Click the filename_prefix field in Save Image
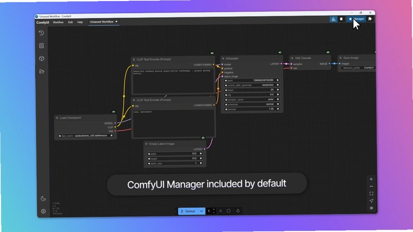This screenshot has width=413, height=232. [x=358, y=68]
